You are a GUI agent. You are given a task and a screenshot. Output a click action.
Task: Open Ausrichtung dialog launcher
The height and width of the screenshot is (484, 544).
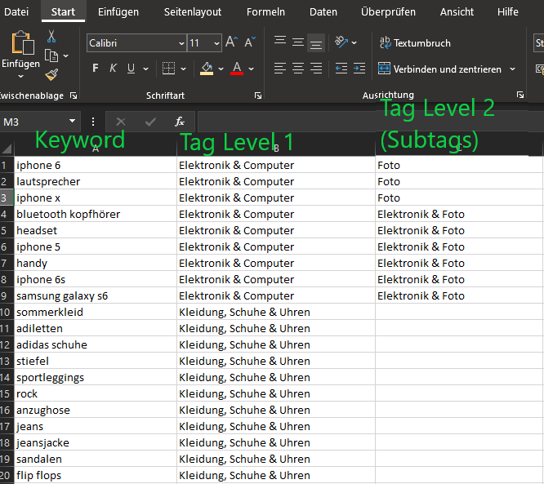520,95
